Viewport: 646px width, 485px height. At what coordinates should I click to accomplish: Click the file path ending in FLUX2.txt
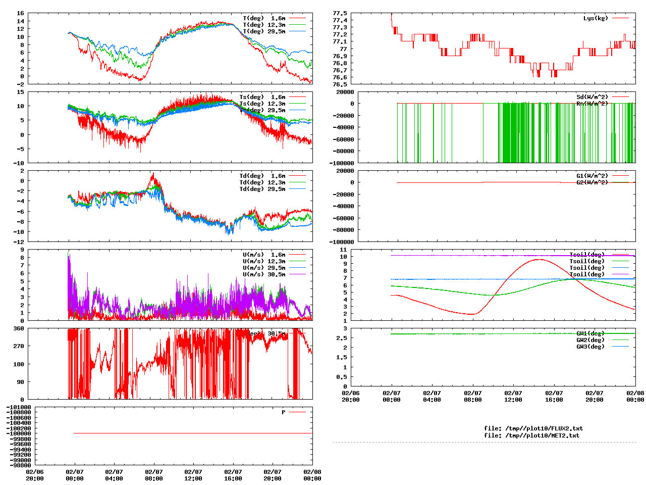533,428
